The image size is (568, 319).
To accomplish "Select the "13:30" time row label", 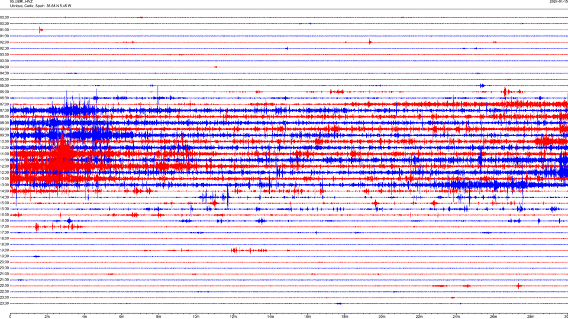I will (4, 185).
